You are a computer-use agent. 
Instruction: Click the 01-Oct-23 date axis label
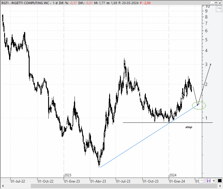pos(151,181)
